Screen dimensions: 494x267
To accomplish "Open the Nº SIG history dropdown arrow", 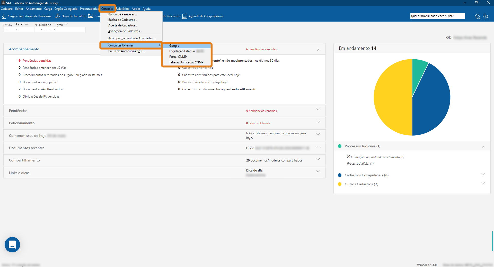I will [22, 24].
